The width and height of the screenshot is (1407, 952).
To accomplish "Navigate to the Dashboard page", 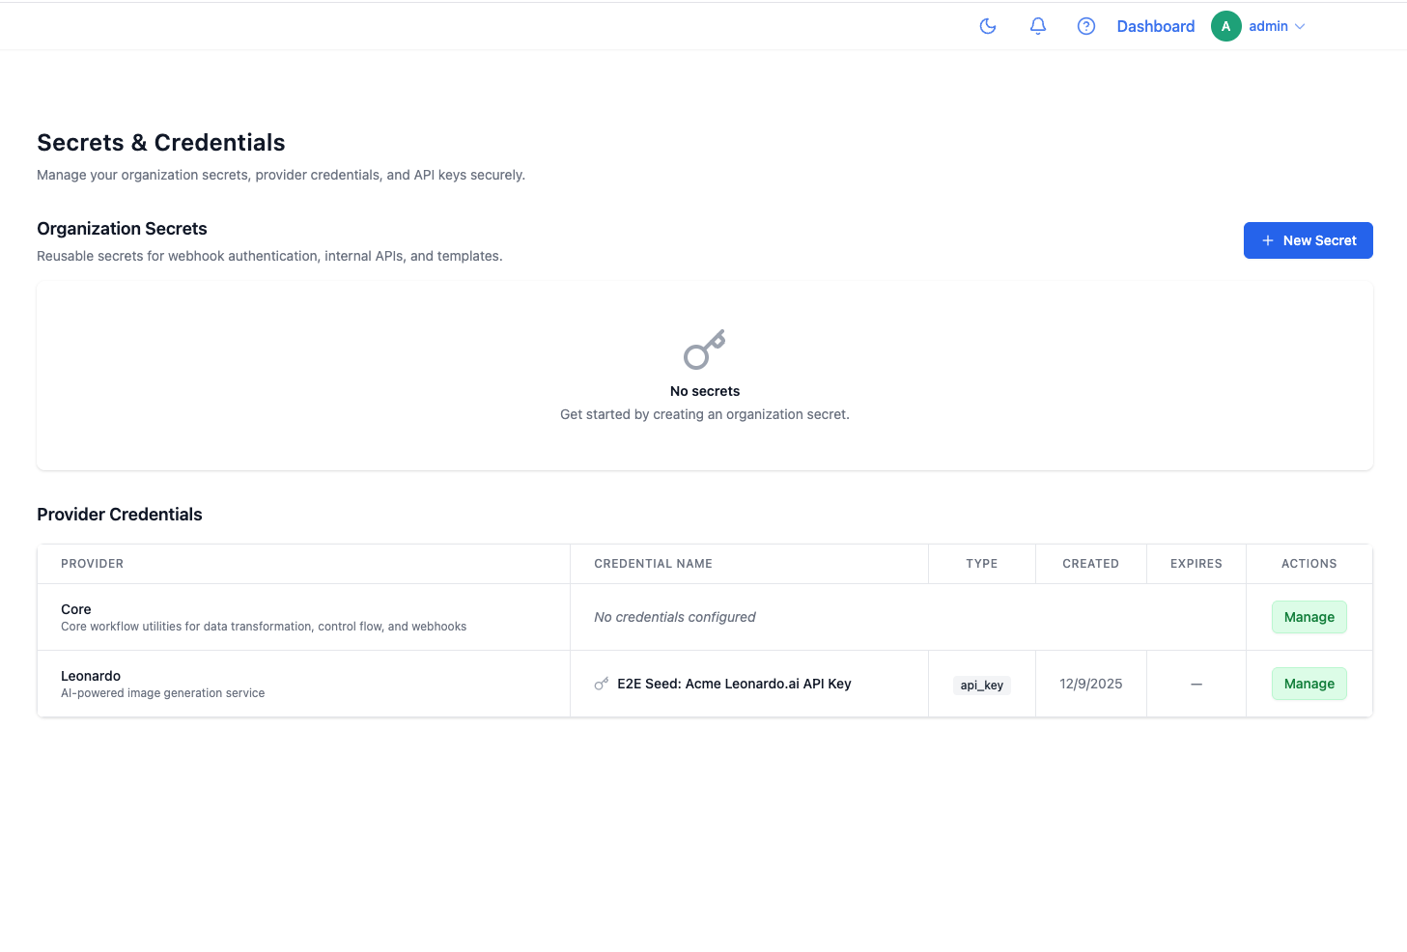I will click(x=1155, y=26).
